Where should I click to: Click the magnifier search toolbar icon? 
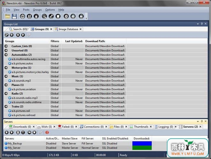(x=44, y=16)
